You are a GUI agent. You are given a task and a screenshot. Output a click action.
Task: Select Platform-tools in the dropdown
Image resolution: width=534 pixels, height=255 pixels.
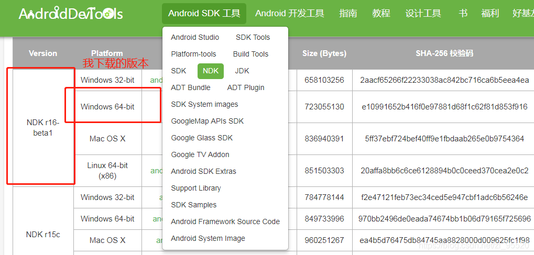click(193, 54)
